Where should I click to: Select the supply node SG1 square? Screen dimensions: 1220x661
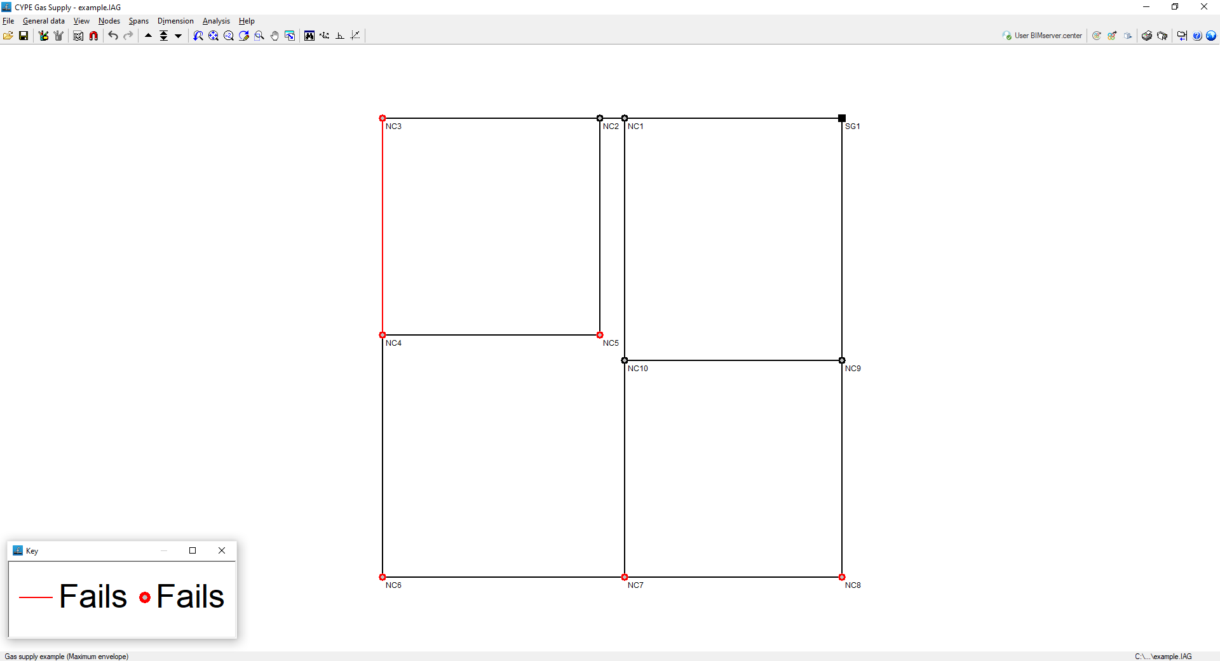(842, 118)
